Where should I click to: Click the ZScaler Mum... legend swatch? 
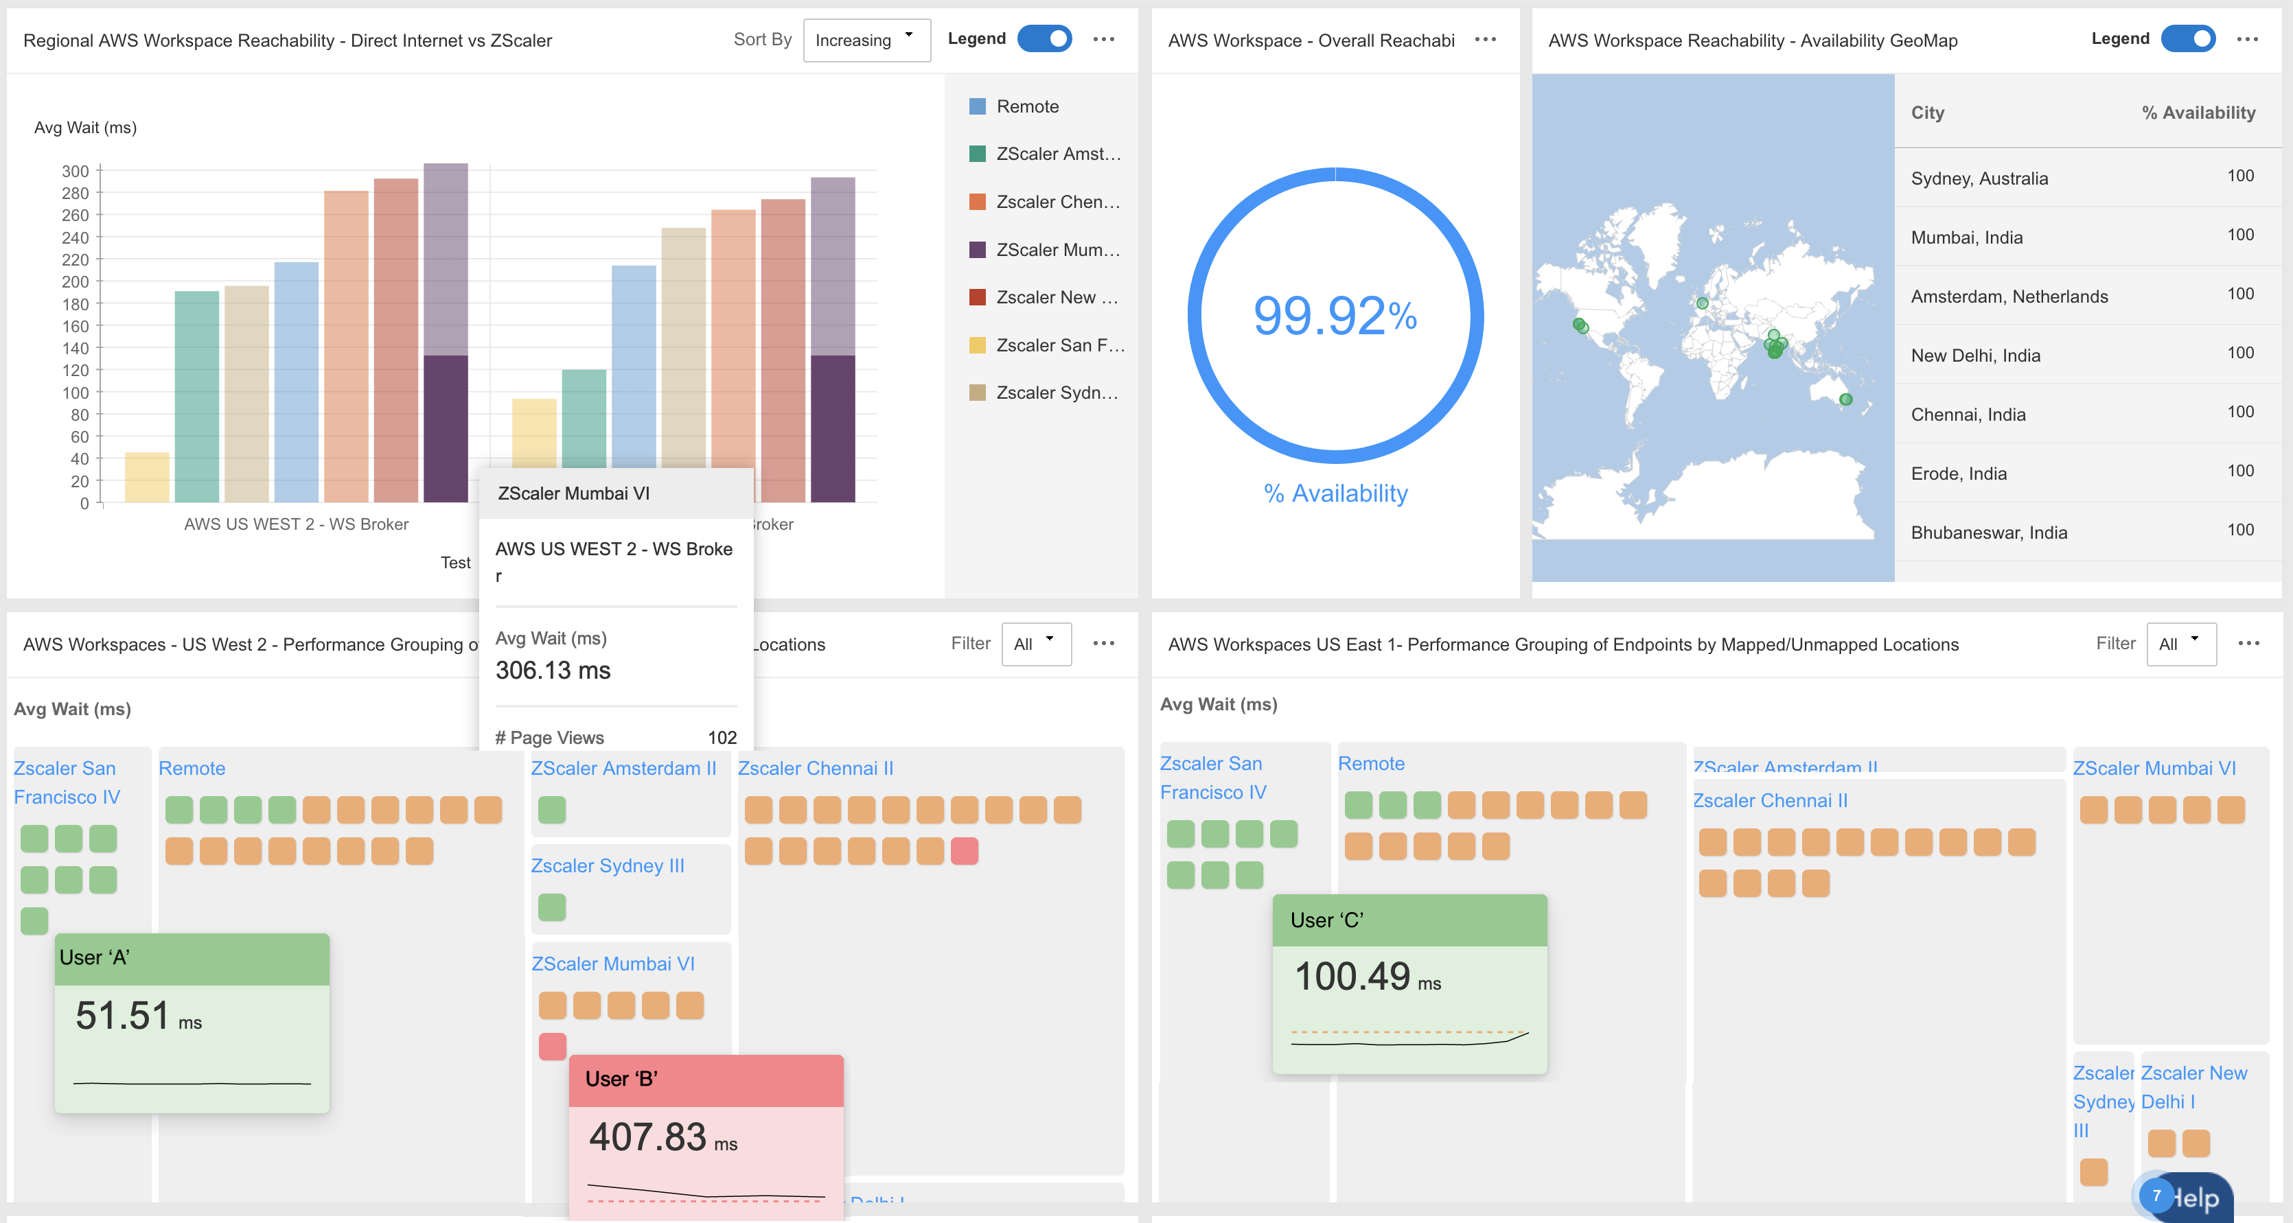(978, 250)
